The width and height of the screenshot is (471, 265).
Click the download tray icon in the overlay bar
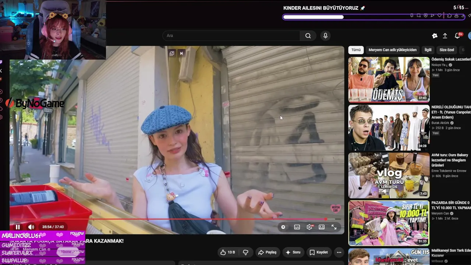coord(463,15)
